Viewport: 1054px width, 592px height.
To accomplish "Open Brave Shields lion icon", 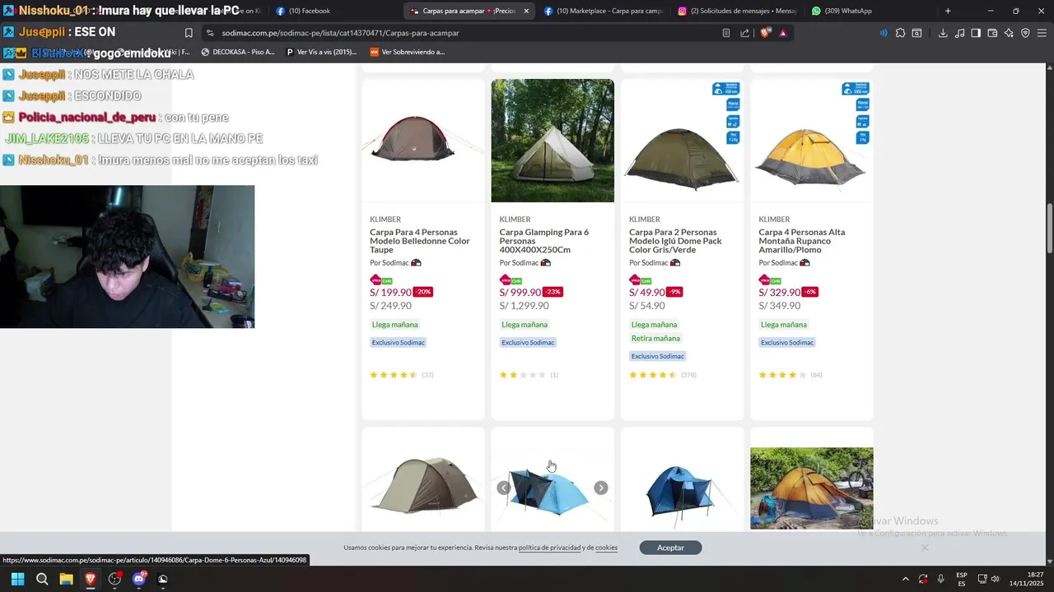I will tap(765, 33).
